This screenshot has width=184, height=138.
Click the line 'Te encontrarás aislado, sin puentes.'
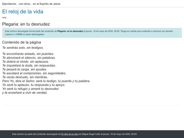(x=28, y=54)
